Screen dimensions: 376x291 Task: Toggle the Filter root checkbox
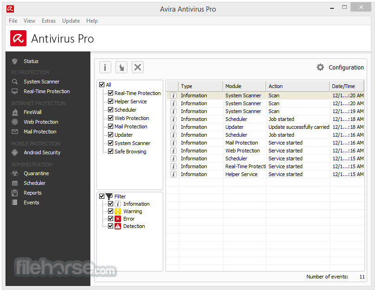coord(102,196)
